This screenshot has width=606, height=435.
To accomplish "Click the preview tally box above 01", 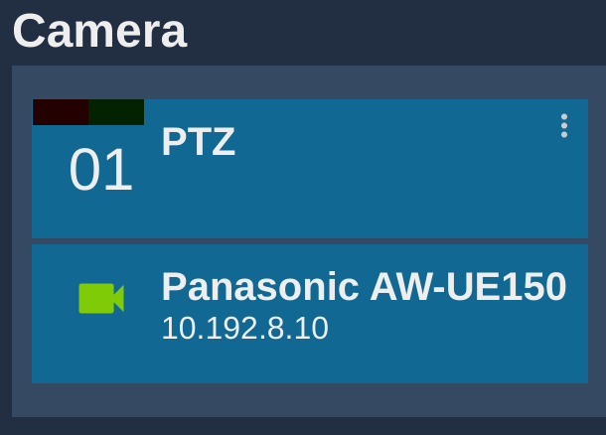I will (x=116, y=112).
